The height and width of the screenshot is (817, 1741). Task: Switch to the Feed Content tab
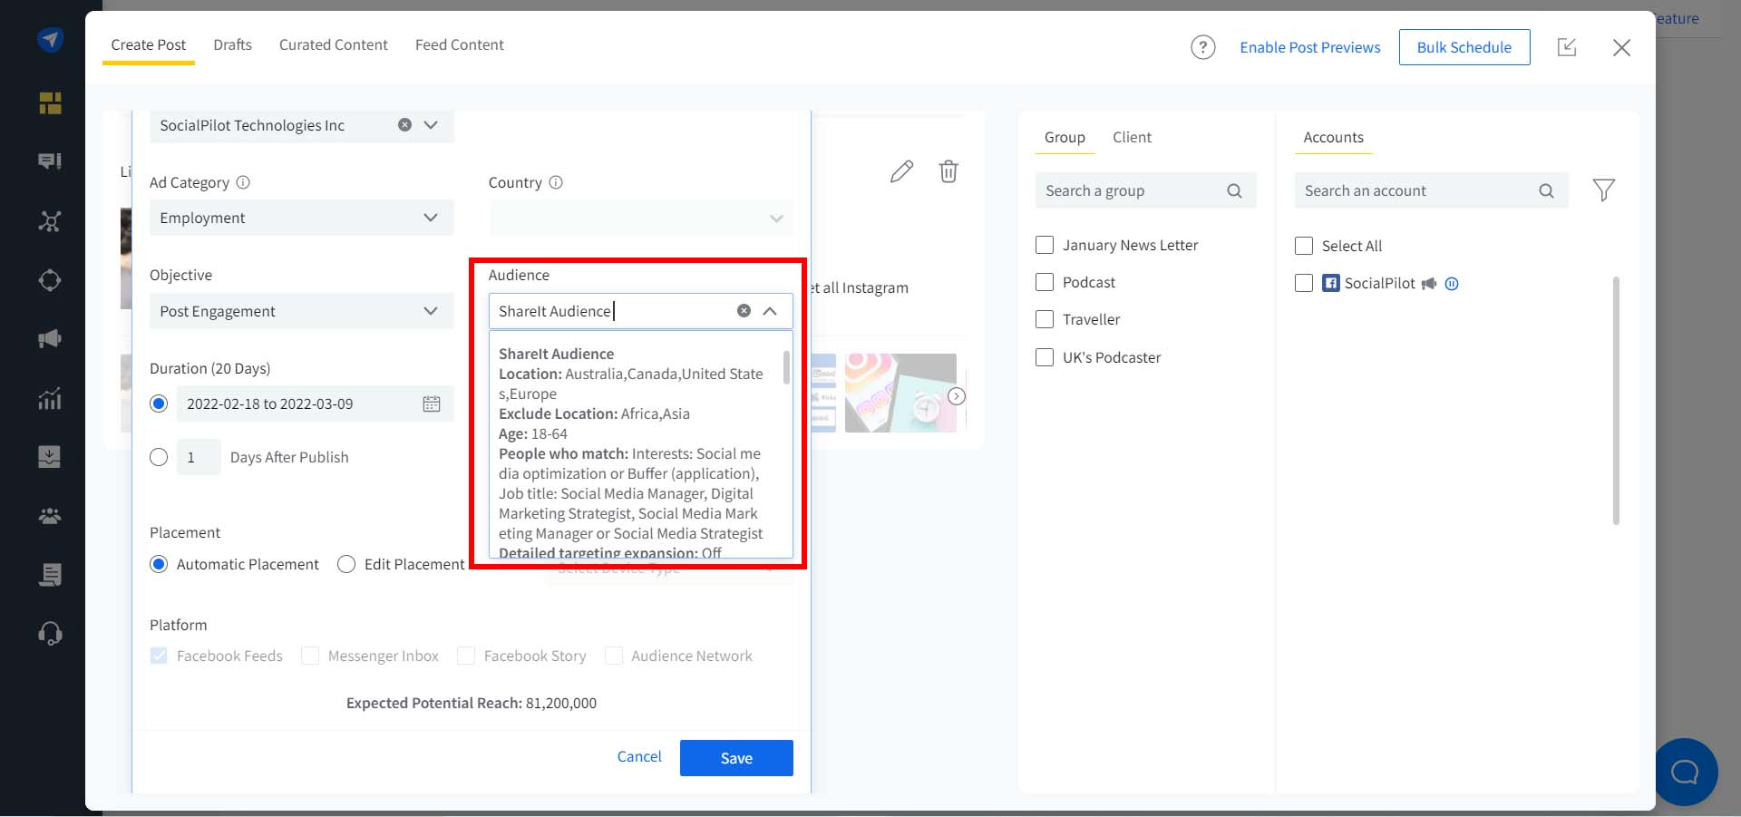coord(460,44)
